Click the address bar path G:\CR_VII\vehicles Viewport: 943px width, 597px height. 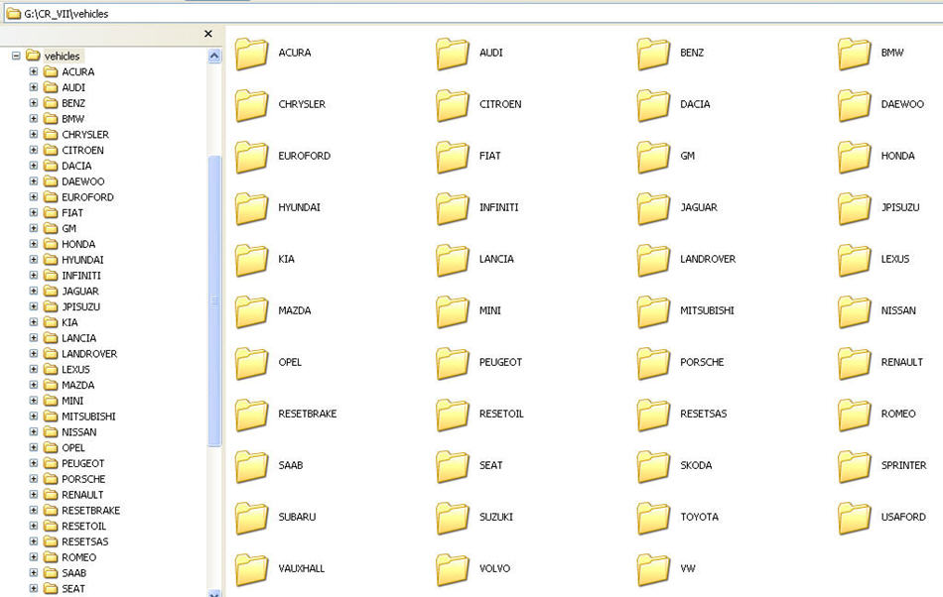pyautogui.click(x=67, y=13)
